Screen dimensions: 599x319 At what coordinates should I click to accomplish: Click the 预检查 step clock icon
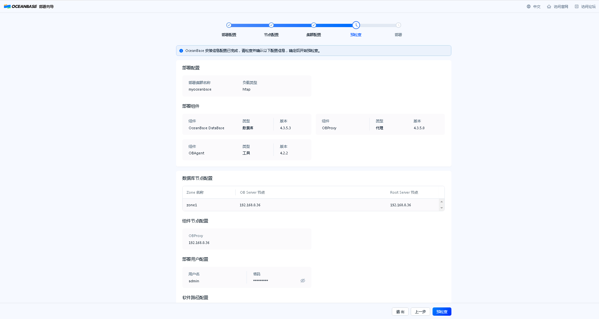click(356, 25)
